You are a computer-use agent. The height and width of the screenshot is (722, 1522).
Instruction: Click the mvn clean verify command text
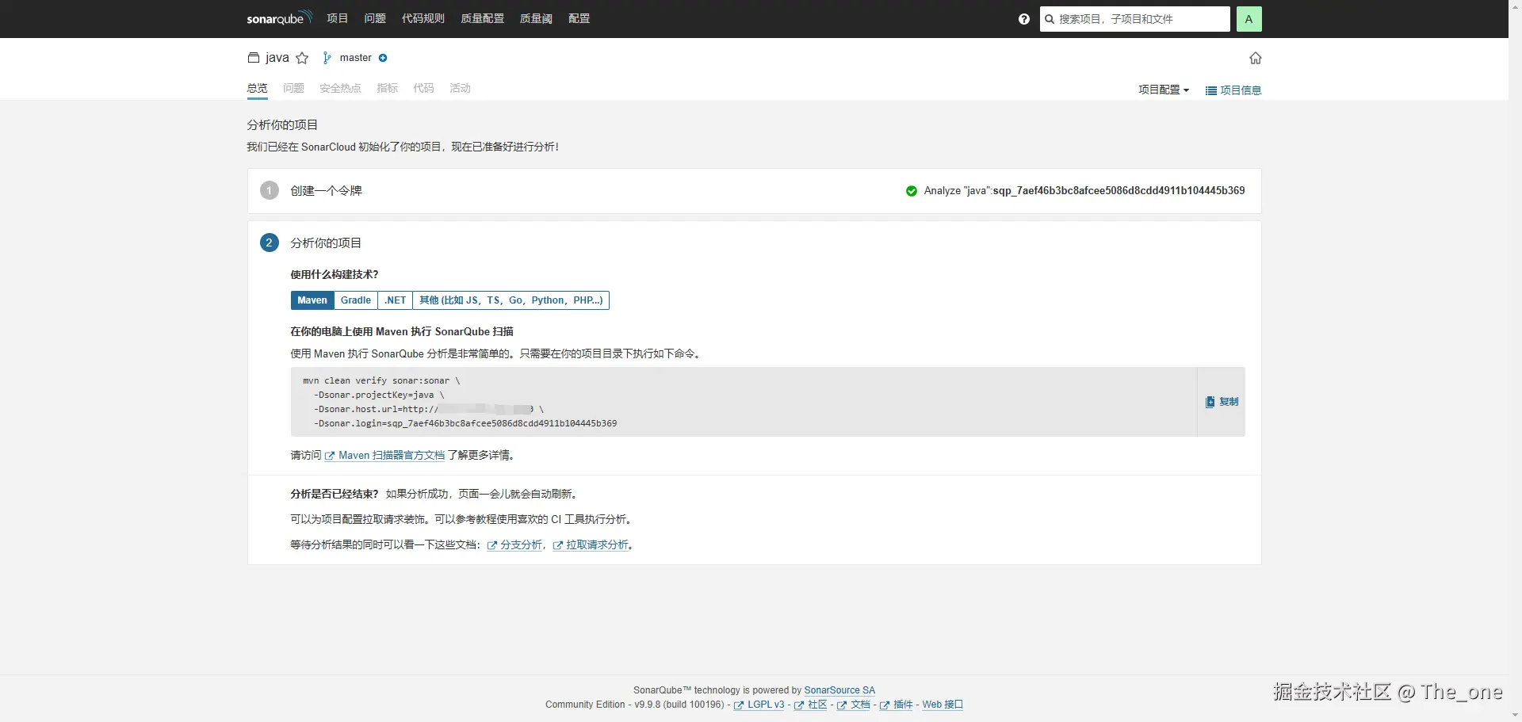[x=381, y=381]
